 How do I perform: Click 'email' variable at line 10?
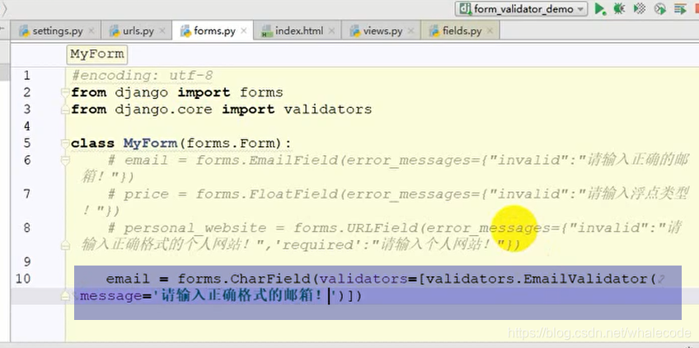(128, 279)
